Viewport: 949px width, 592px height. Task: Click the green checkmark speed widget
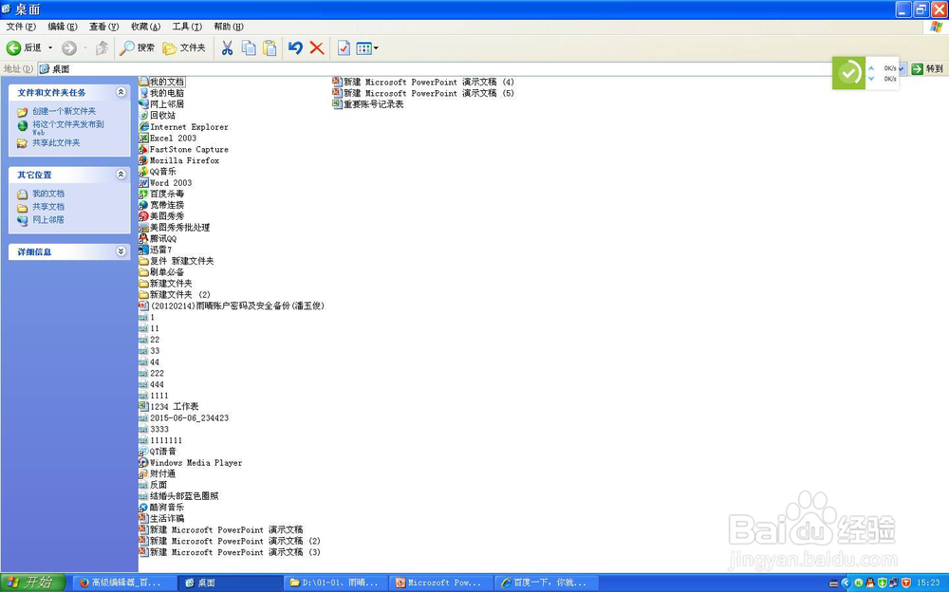(x=848, y=73)
